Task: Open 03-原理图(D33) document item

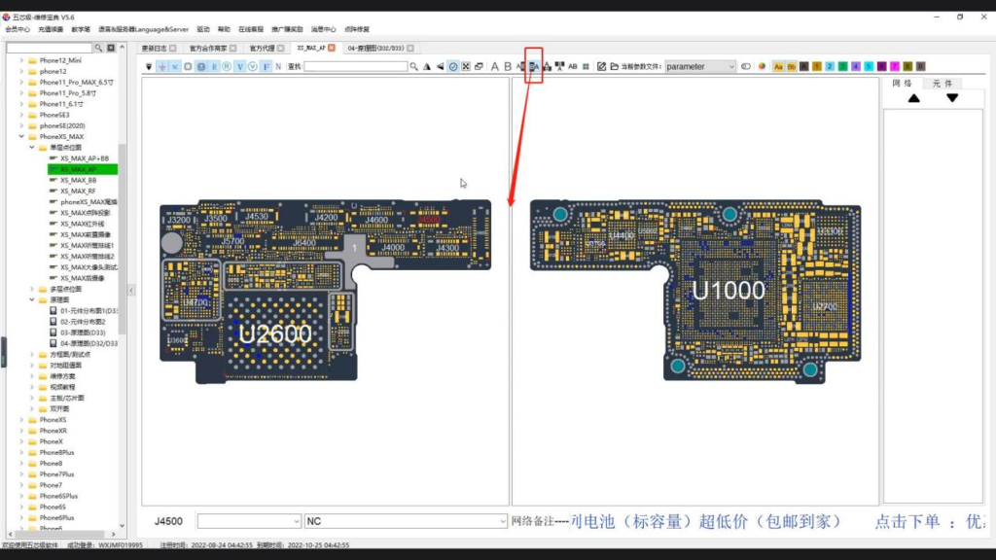Action: tap(83, 332)
